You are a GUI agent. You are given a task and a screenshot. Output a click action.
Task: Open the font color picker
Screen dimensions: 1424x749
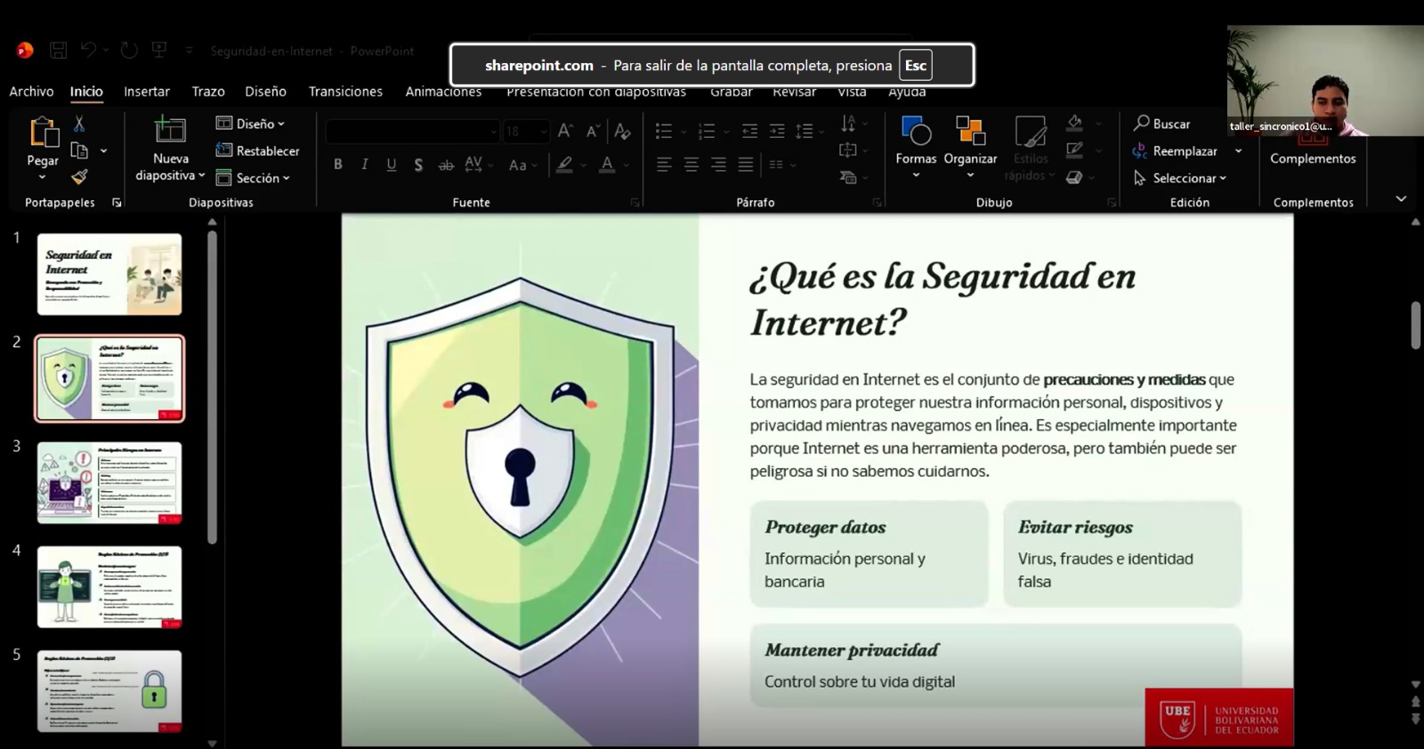click(x=607, y=165)
